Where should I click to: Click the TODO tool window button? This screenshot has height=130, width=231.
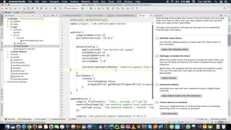pos(73,119)
